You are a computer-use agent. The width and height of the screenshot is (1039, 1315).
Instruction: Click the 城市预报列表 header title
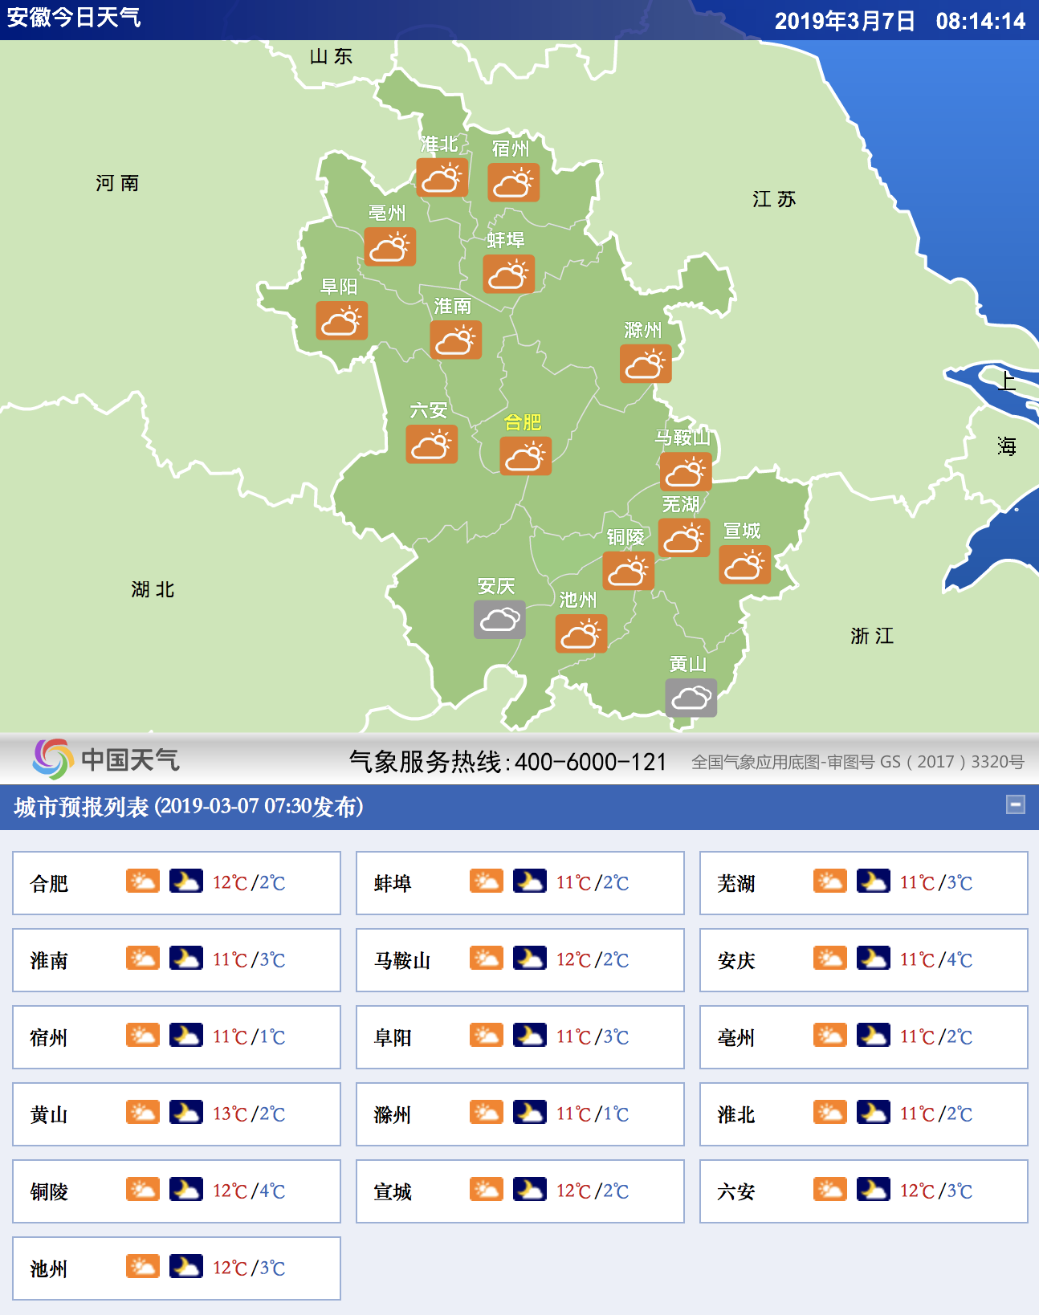pyautogui.click(x=189, y=807)
